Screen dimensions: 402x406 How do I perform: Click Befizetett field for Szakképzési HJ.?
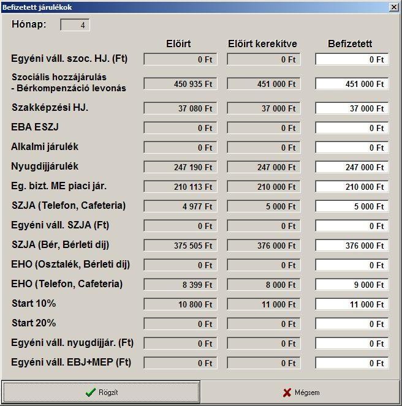click(x=352, y=108)
